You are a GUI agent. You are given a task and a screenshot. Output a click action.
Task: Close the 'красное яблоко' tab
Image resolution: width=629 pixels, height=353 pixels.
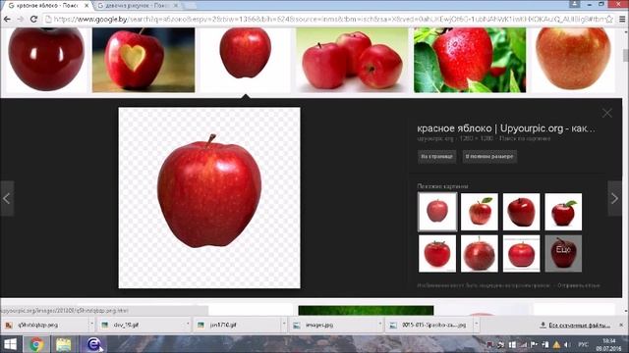tap(86, 6)
